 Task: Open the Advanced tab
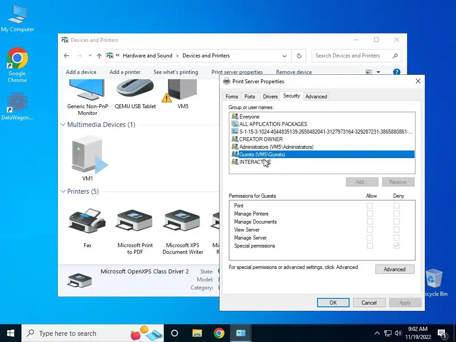(316, 97)
